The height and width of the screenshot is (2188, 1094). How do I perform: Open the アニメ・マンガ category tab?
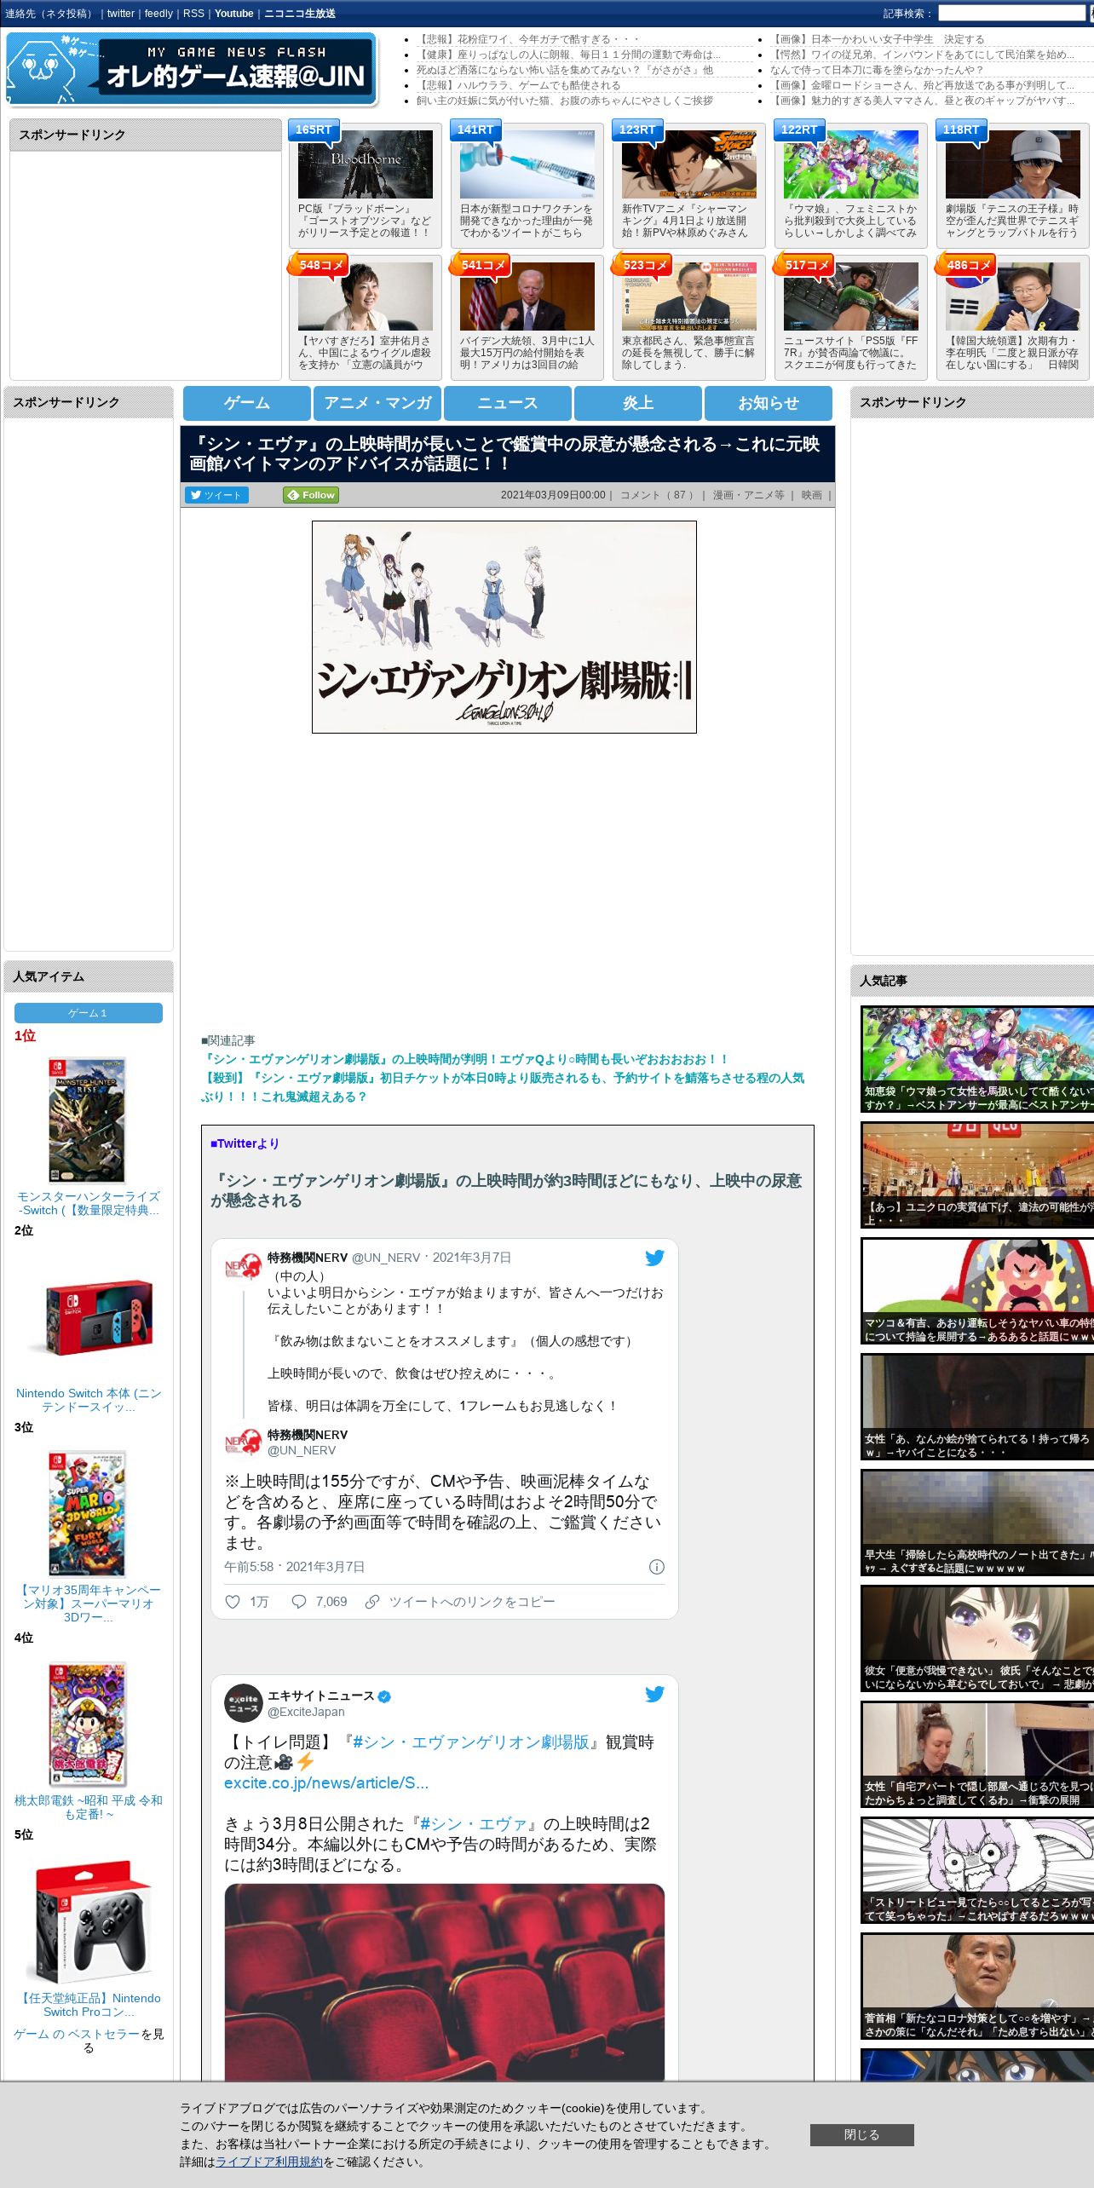377,403
